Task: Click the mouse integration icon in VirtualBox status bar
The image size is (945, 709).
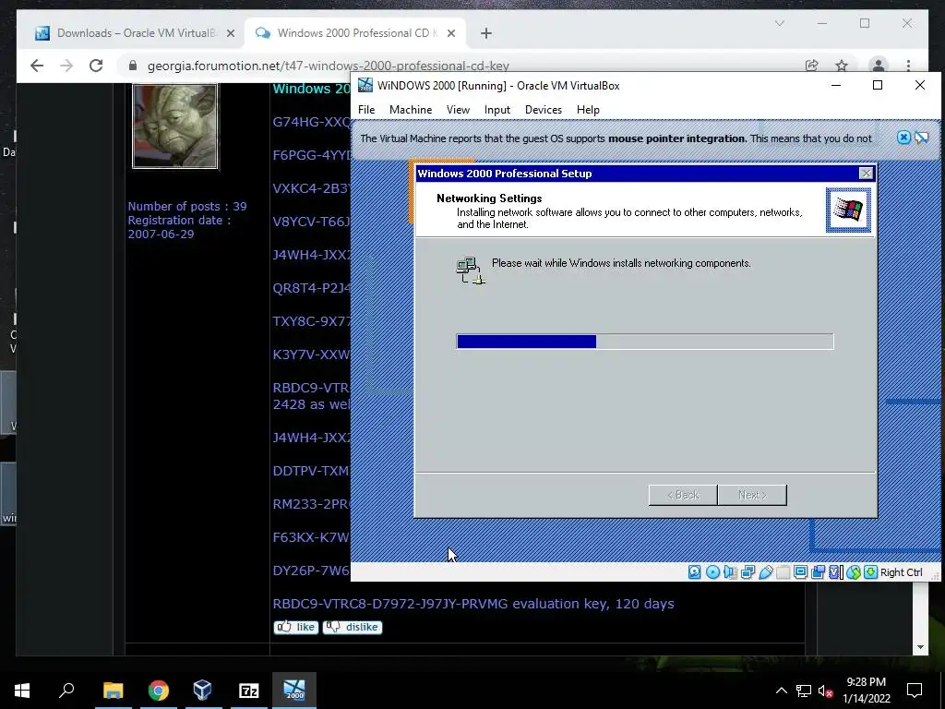Action: coord(854,572)
